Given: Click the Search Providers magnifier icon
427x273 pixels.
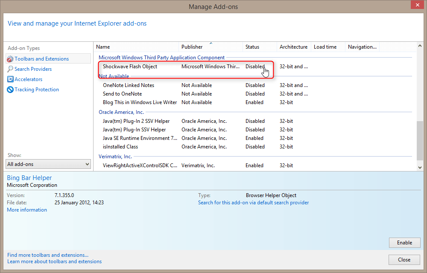Looking at the screenshot, I should pos(10,69).
